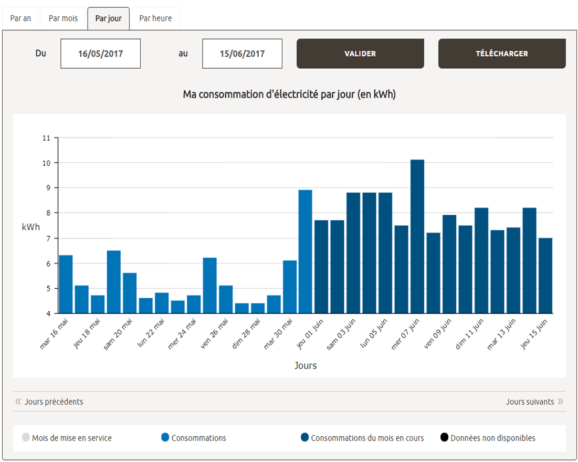Switch to the Par an tab

coord(20,17)
